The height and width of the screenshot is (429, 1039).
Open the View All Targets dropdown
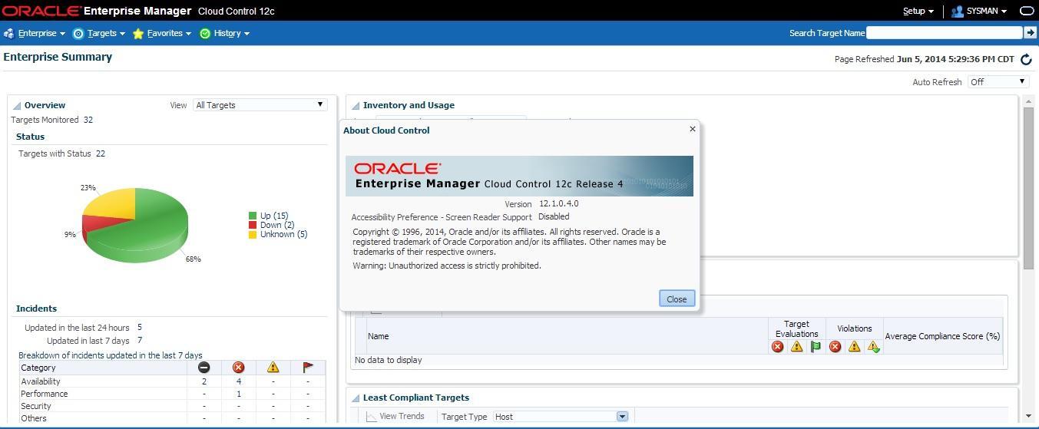pyautogui.click(x=260, y=105)
